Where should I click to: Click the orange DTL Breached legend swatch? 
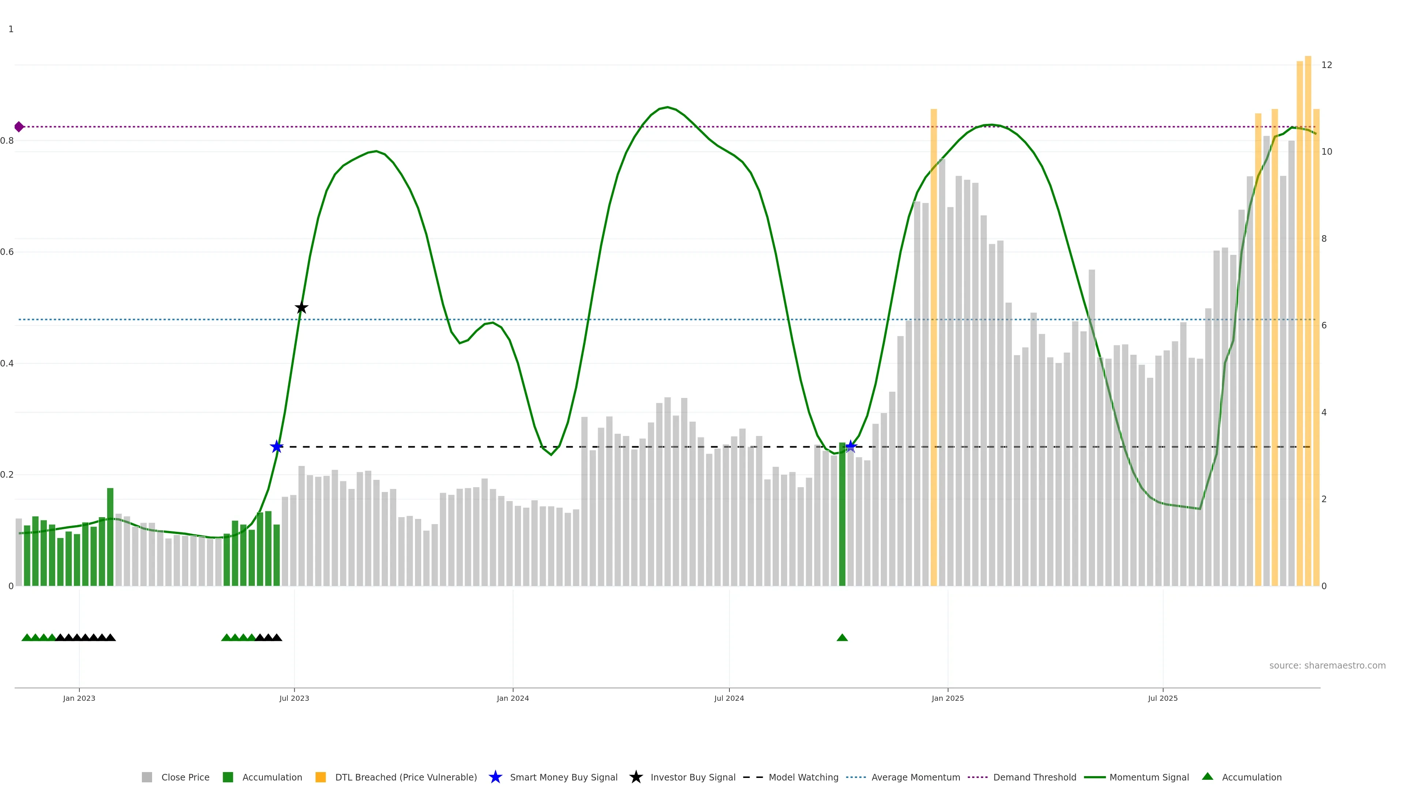(x=321, y=777)
